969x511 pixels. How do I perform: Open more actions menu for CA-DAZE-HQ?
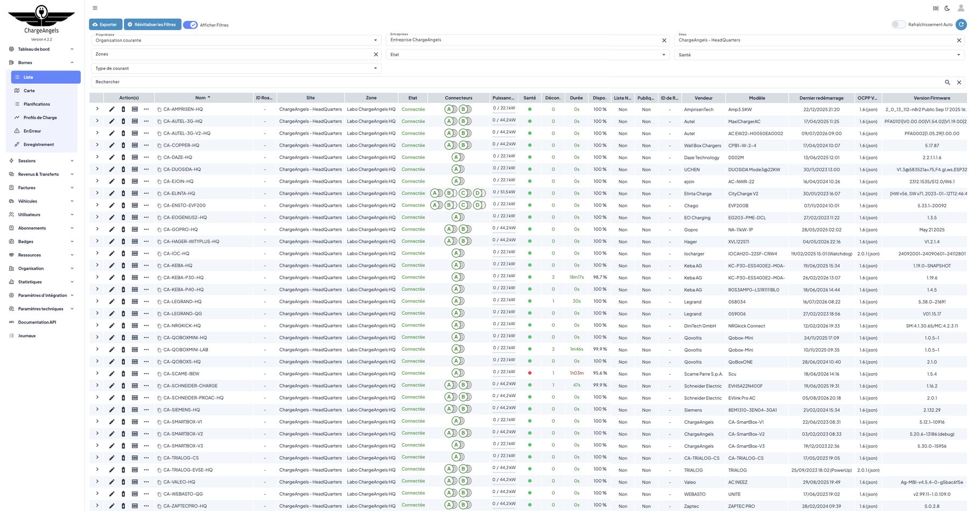click(146, 157)
